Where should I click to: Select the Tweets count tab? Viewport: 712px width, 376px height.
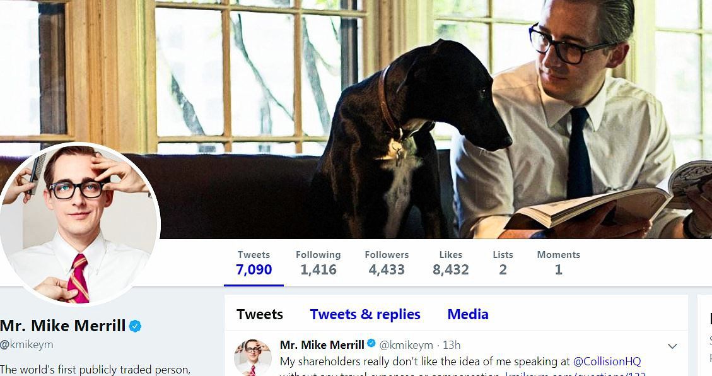pyautogui.click(x=254, y=263)
